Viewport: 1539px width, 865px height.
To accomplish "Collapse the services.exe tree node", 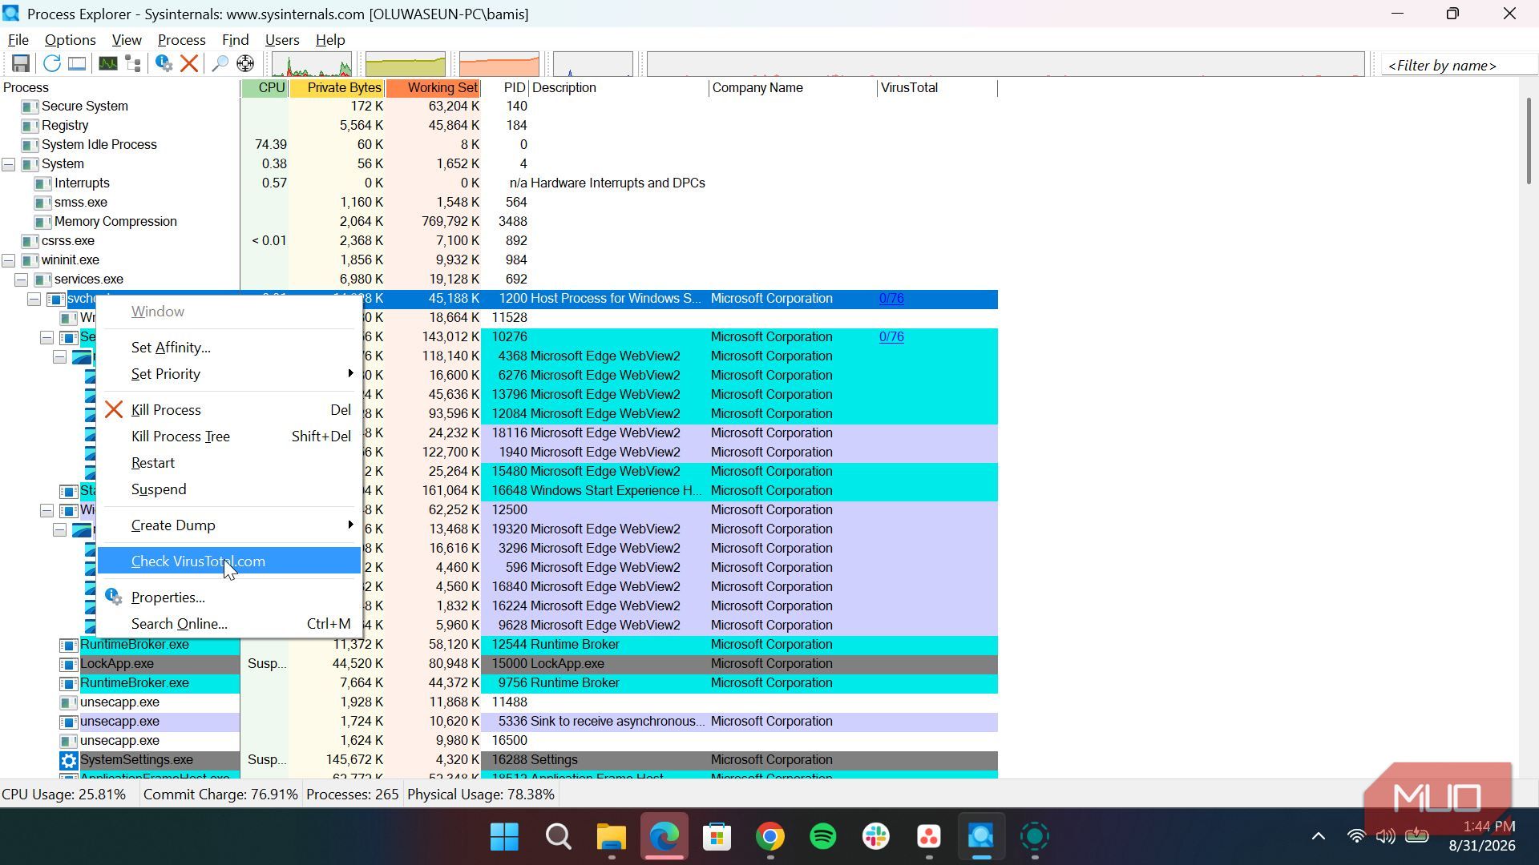I will pyautogui.click(x=21, y=280).
